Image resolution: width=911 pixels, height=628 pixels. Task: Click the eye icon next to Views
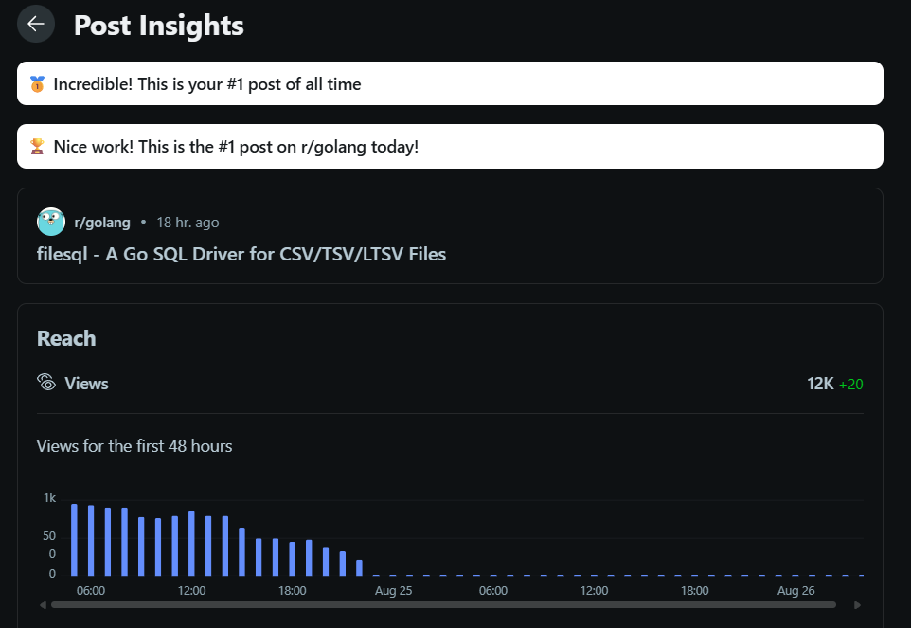click(46, 383)
